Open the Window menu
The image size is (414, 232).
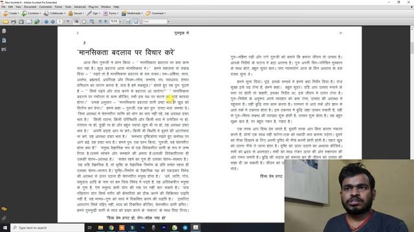point(106,7)
